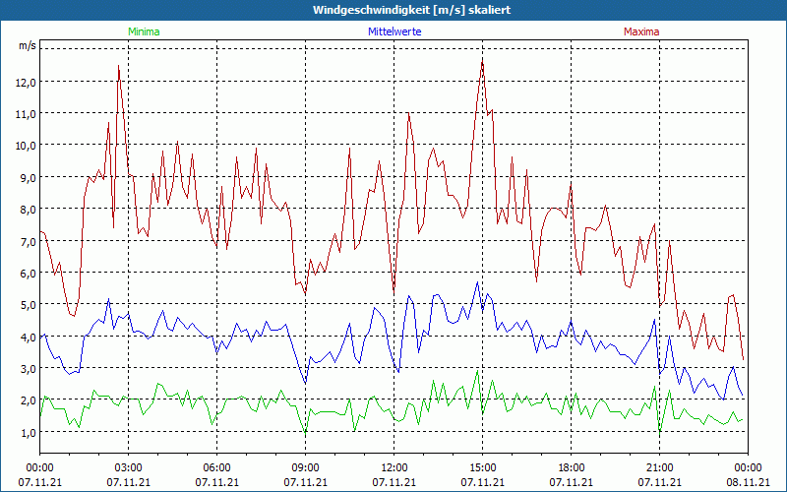Click the 3,0 y-axis value
Screen dimensions: 787x492
[28, 369]
